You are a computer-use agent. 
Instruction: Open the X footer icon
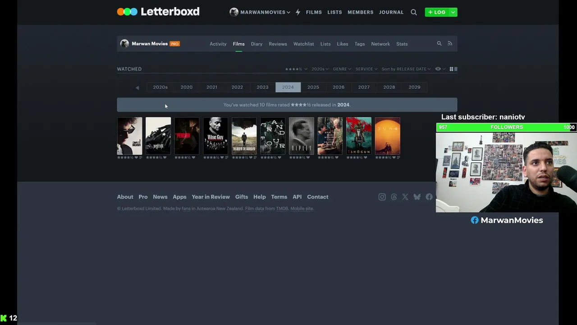[x=405, y=197]
